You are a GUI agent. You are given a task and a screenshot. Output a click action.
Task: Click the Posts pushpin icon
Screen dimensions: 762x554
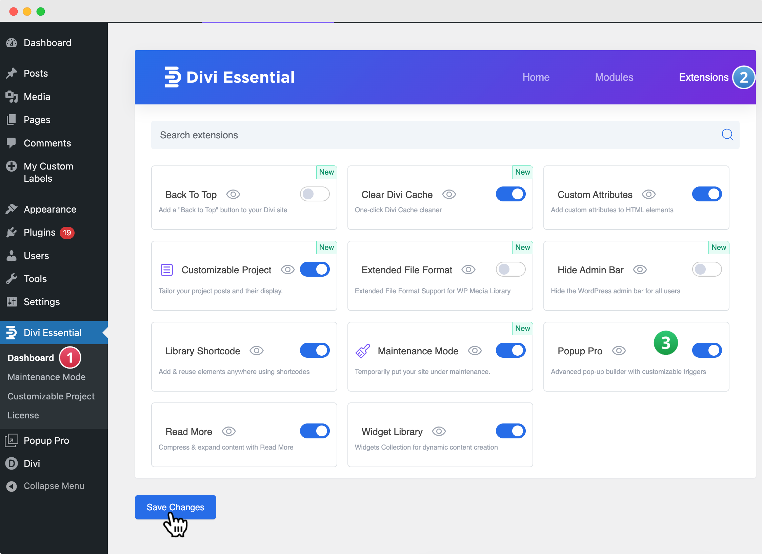point(12,73)
